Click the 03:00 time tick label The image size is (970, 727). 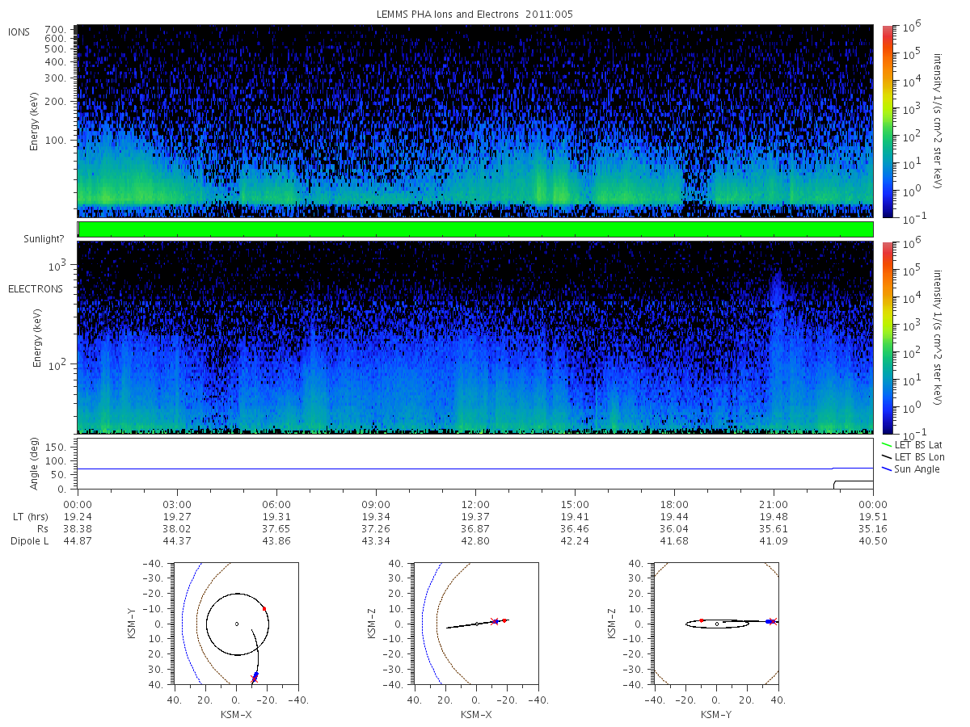coord(177,505)
